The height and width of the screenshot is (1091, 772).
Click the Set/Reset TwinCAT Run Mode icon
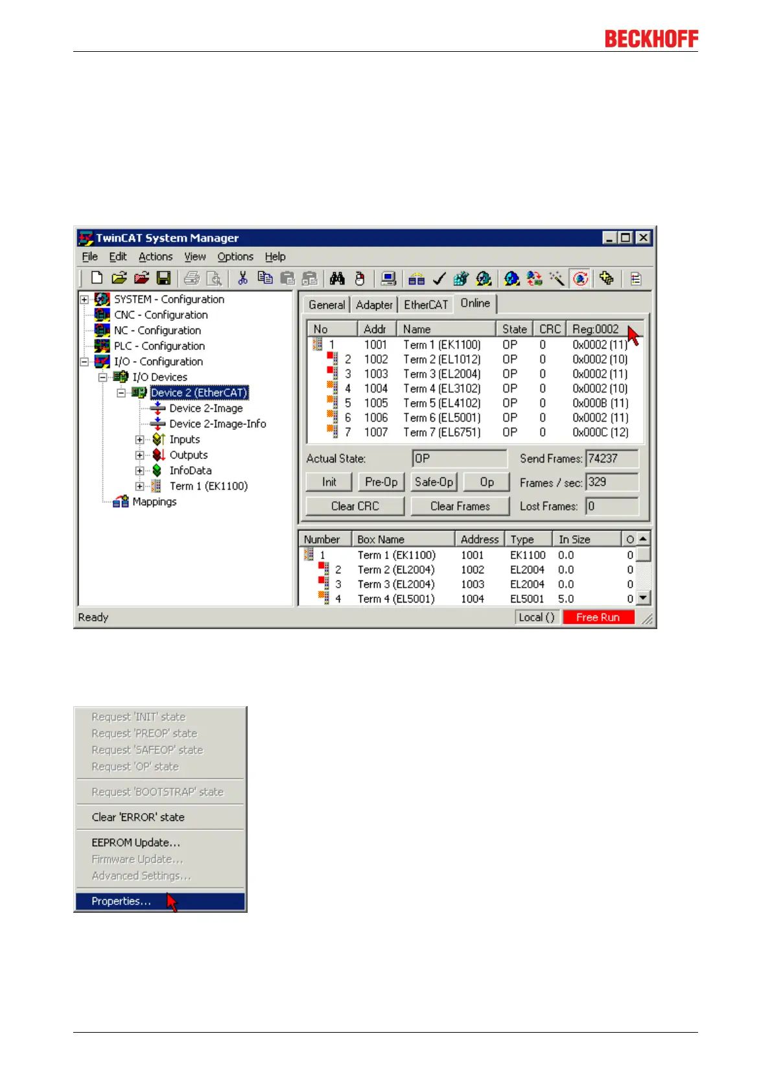484,278
